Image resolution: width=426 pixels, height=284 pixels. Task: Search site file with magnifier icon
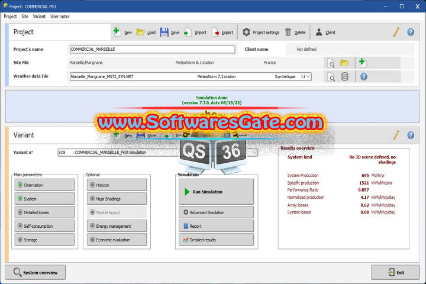pos(331,63)
